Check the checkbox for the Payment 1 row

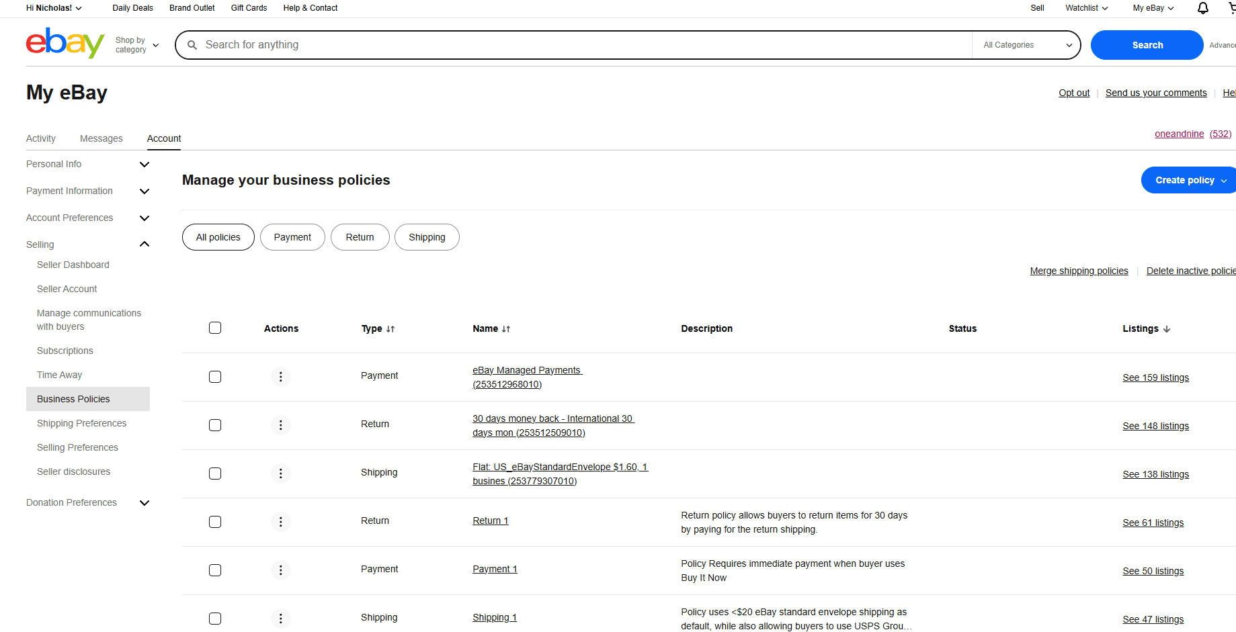[215, 570]
